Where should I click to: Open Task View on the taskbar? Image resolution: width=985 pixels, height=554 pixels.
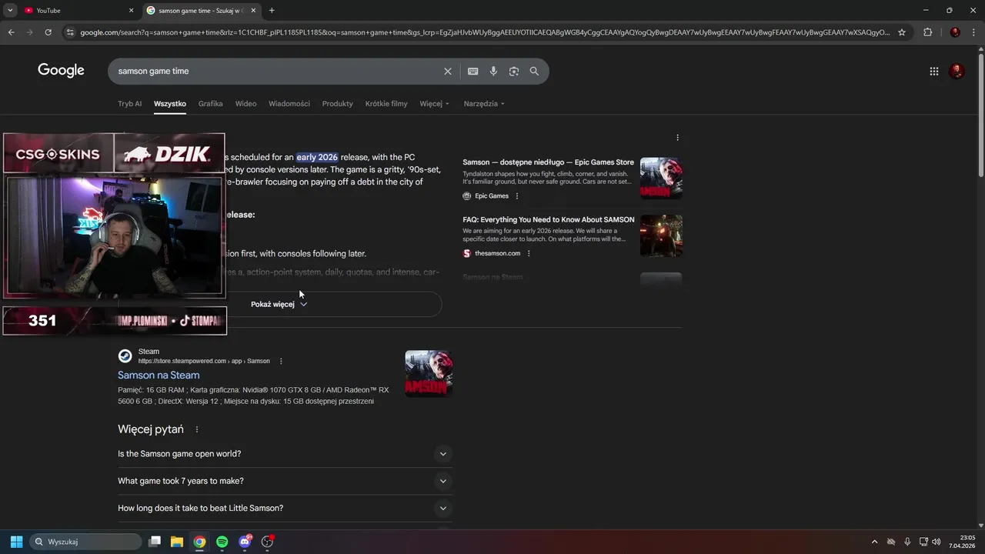click(x=154, y=542)
